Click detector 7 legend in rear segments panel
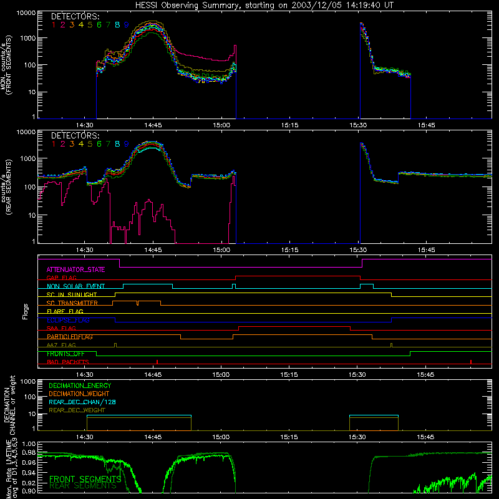The width and height of the screenshot is (499, 499). pos(108,144)
